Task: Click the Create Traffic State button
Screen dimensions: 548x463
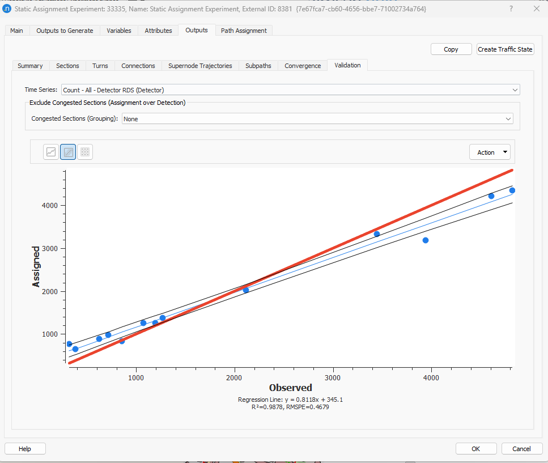Action: click(505, 49)
